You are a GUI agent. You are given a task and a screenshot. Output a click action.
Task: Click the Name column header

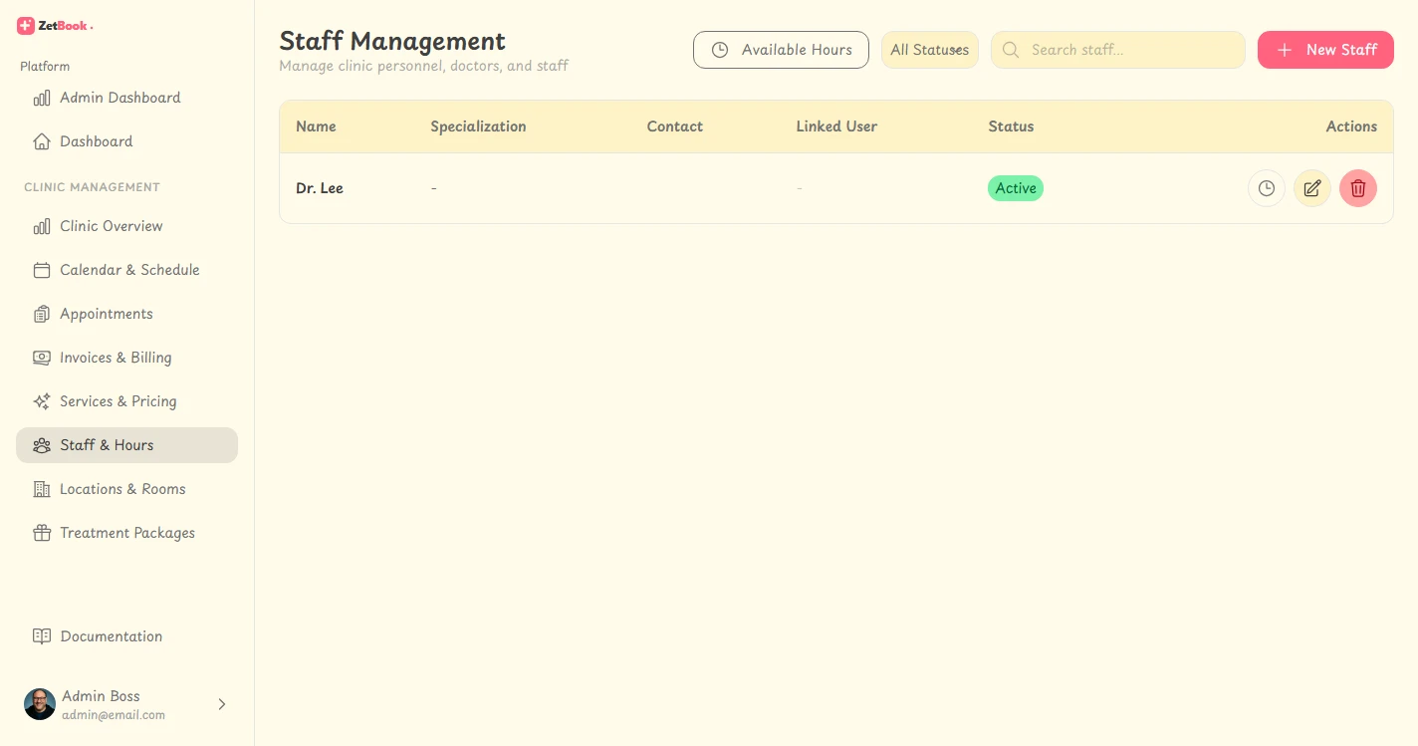(316, 126)
